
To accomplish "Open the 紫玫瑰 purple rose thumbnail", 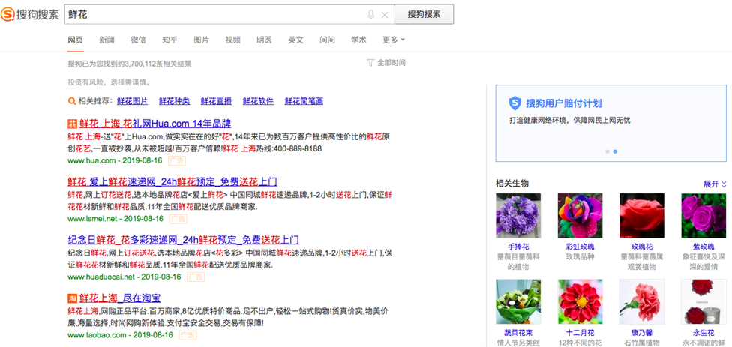I will point(703,216).
